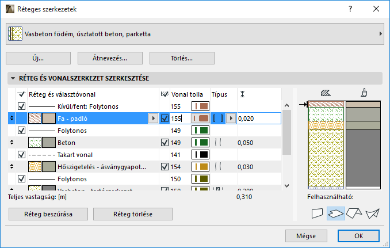Toggle end-line pen checkbox for Beton
The height and width of the screenshot is (248, 390).
coord(165,143)
